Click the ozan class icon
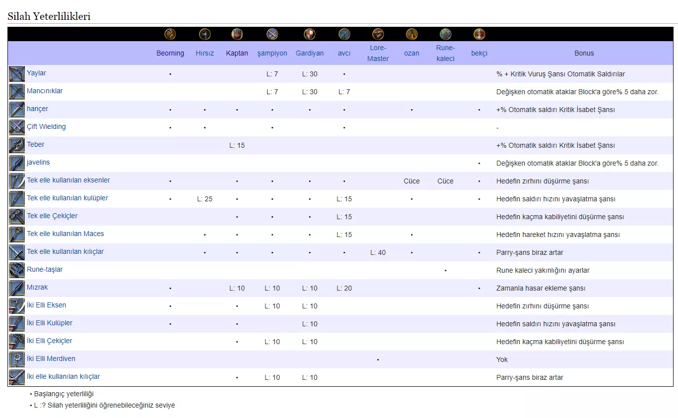The image size is (678, 418). point(412,34)
